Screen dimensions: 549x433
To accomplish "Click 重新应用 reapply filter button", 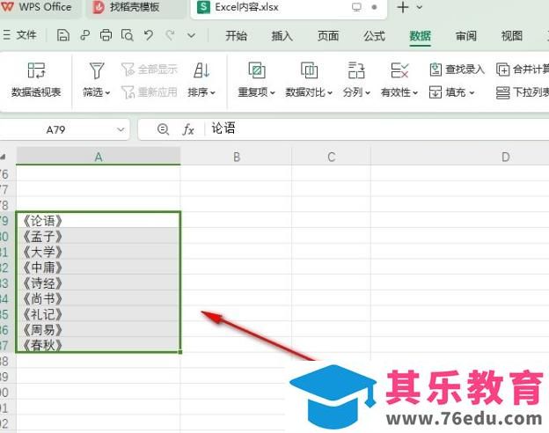I will click(x=150, y=92).
